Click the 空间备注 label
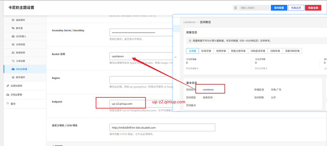 [x=191, y=105]
